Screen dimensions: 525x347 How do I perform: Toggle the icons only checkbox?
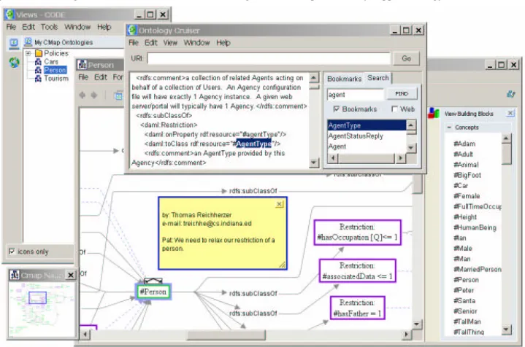pos(12,251)
